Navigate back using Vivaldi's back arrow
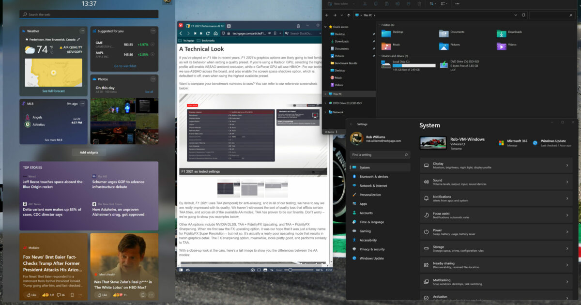The width and height of the screenshot is (581, 305). 181,32
